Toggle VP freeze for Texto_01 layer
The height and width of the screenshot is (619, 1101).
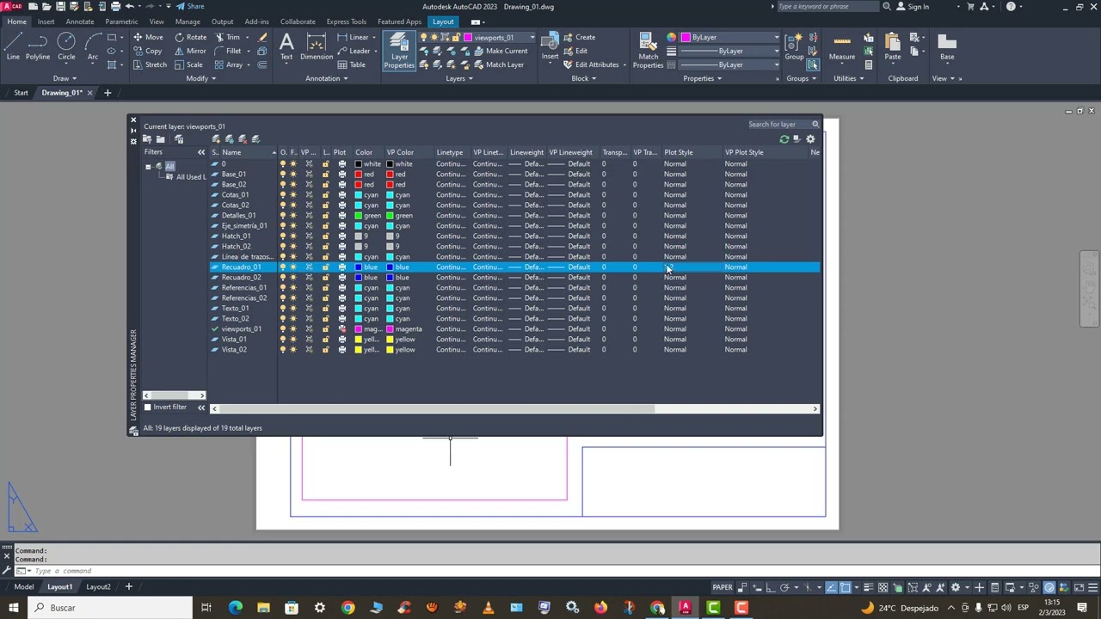[x=309, y=309]
